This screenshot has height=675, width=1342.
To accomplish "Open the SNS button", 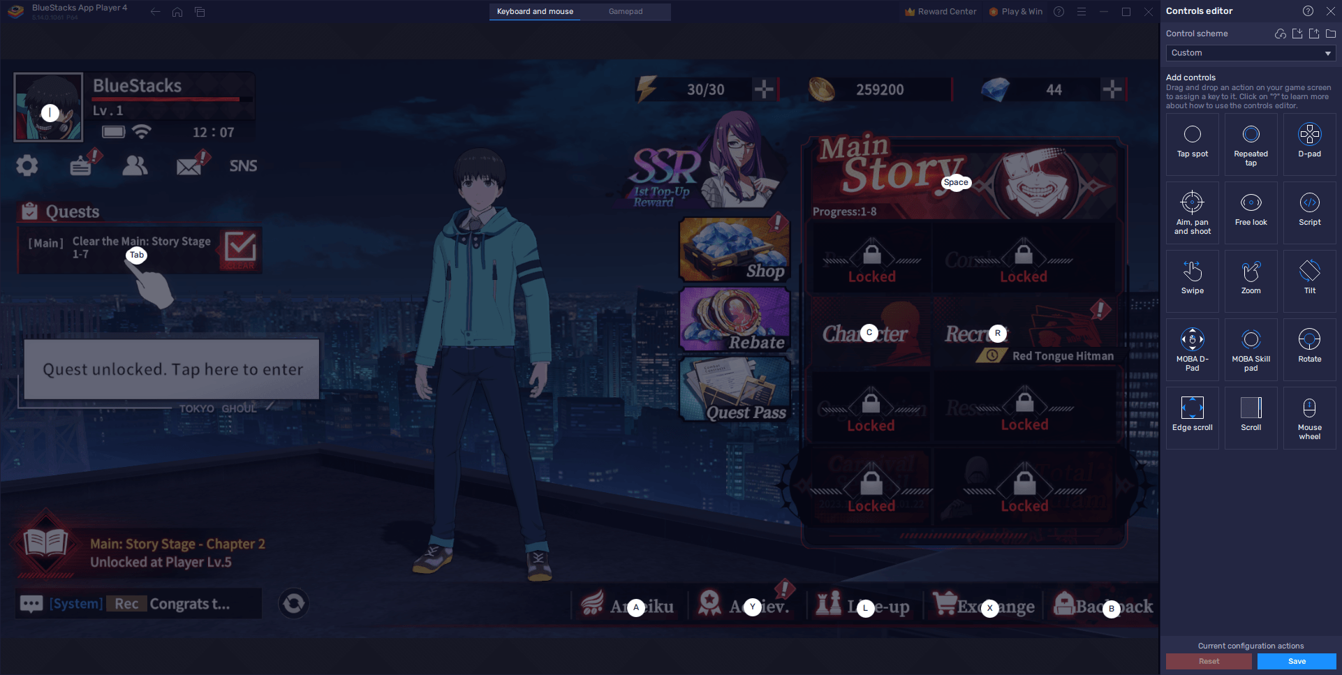I will [x=243, y=166].
